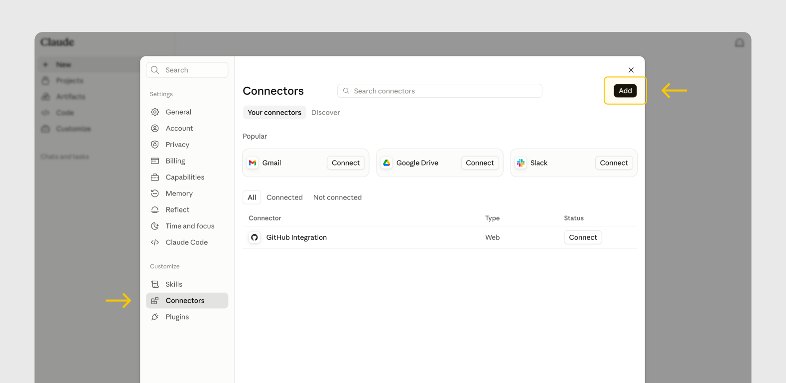Close the settings dialog with X

pyautogui.click(x=631, y=70)
